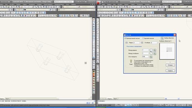This screenshot has height=108, width=192.
Task: Select the Line tool in right window's draw toolbar
Action: [x=98, y=19]
